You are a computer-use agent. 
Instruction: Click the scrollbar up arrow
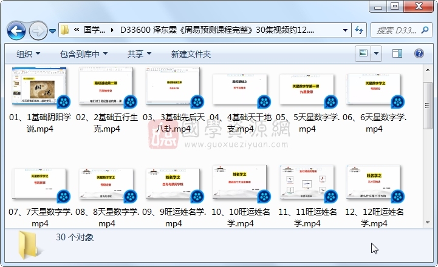[428, 70]
